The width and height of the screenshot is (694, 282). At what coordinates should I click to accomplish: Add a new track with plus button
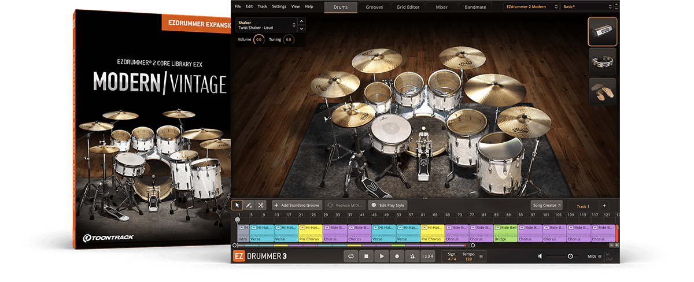[x=604, y=205]
